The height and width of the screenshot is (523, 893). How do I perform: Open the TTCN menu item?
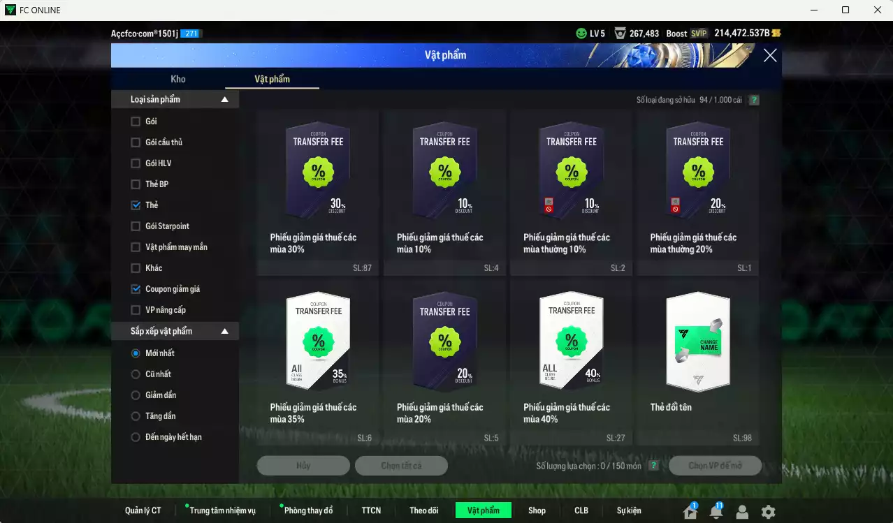(x=371, y=510)
